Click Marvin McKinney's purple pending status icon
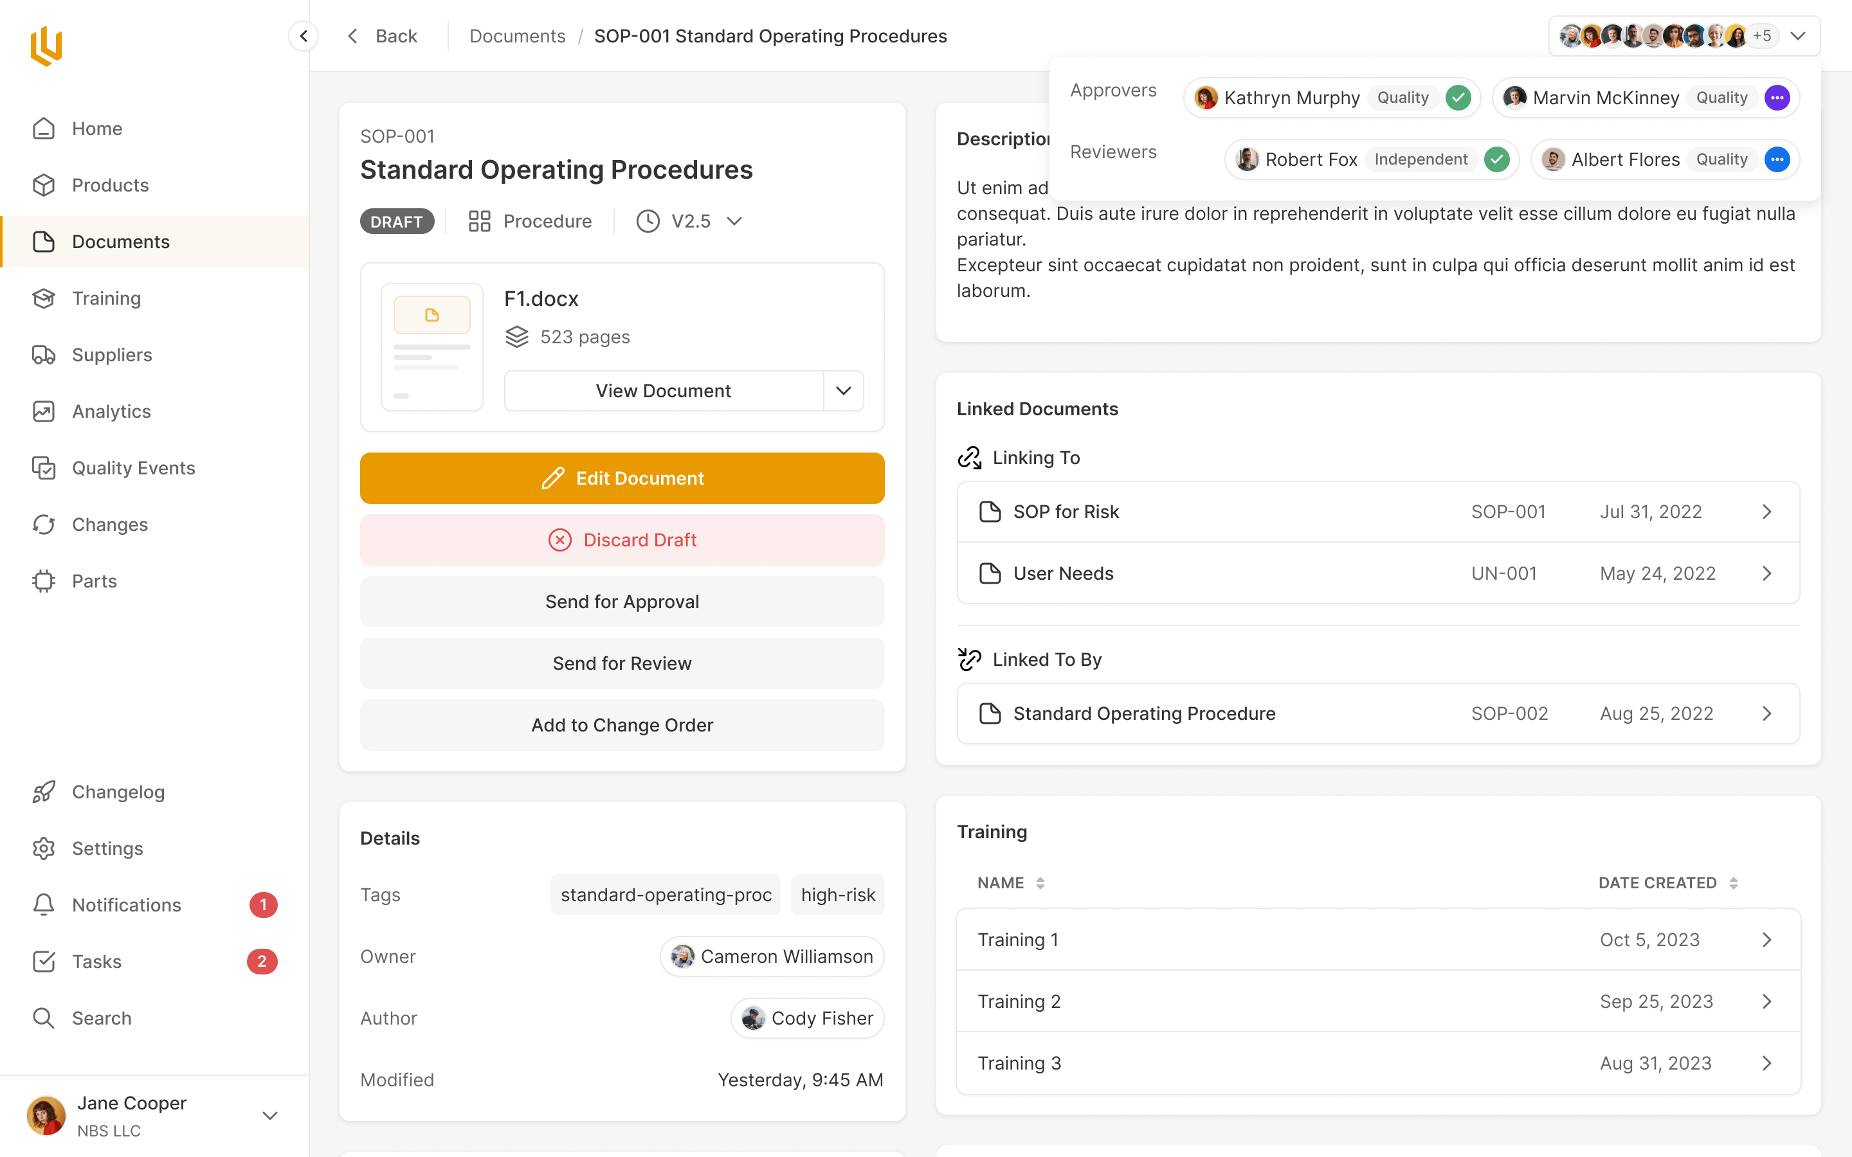Screen dimensions: 1852x1157 (1776, 98)
